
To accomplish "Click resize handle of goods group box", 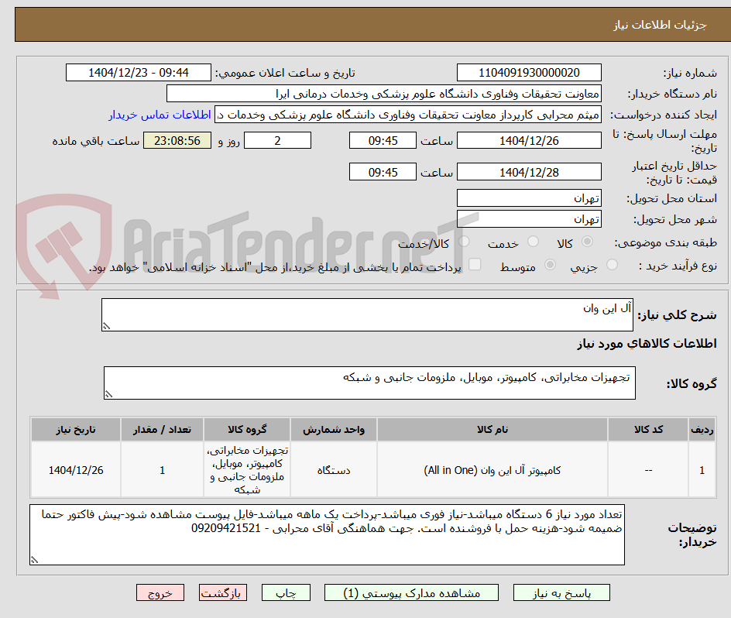I will click(108, 395).
